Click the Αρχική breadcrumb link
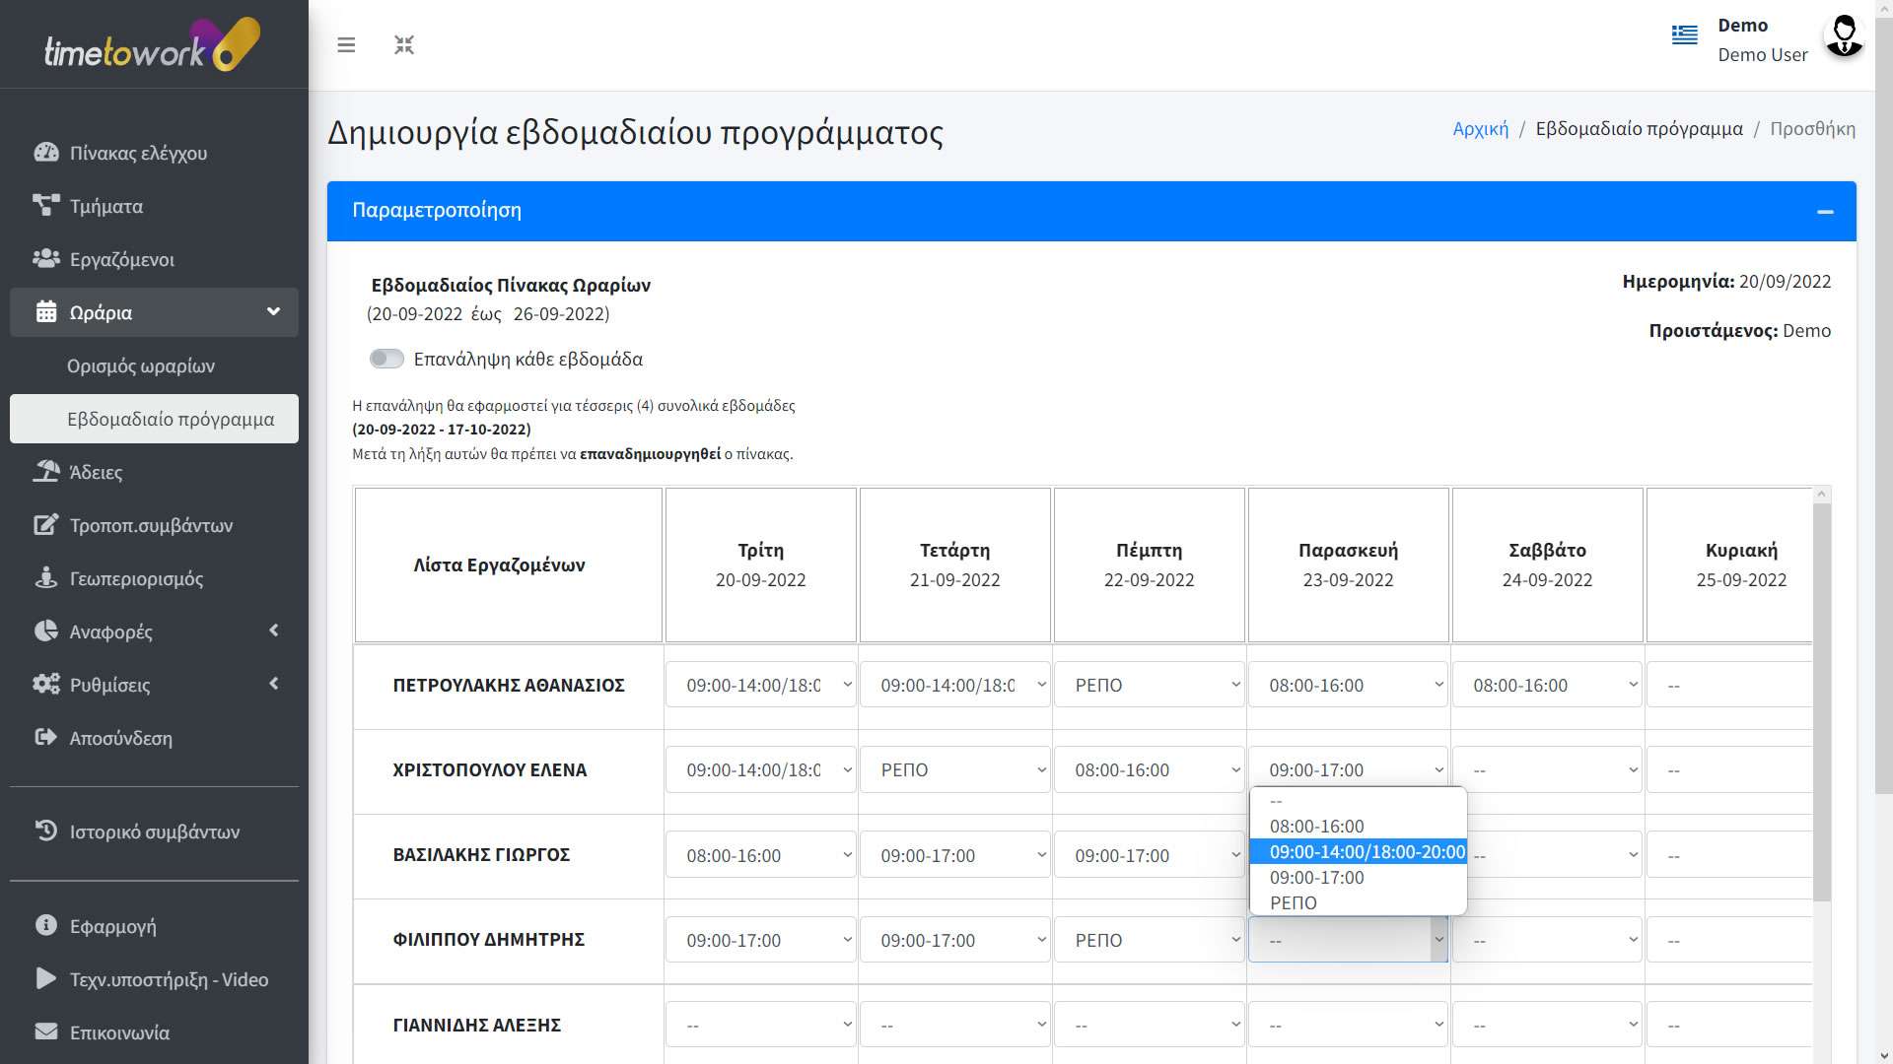 1479,128
